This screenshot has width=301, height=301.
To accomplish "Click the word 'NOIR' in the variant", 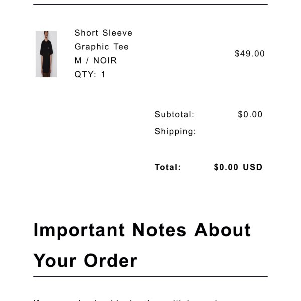I will point(105,61).
